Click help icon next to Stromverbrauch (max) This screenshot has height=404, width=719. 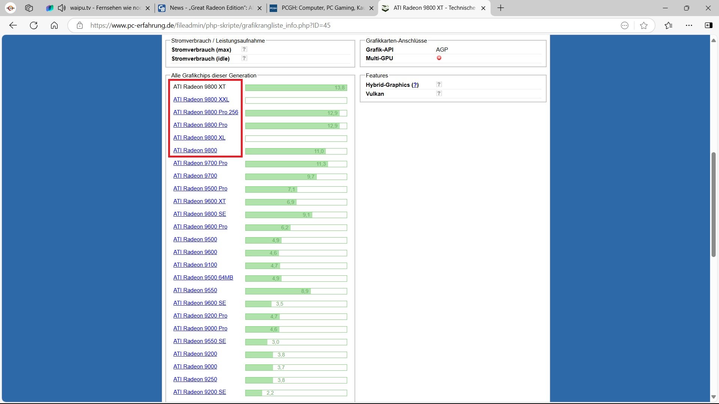click(x=244, y=49)
